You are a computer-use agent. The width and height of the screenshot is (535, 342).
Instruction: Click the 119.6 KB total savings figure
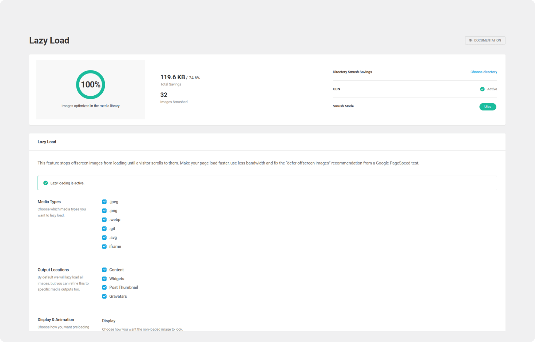(173, 77)
